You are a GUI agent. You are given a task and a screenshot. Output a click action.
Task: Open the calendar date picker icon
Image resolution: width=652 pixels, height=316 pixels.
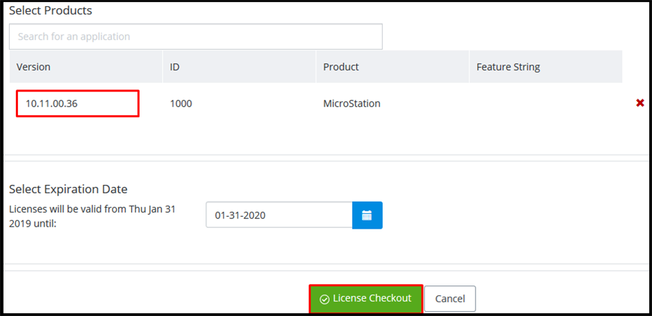click(x=367, y=215)
